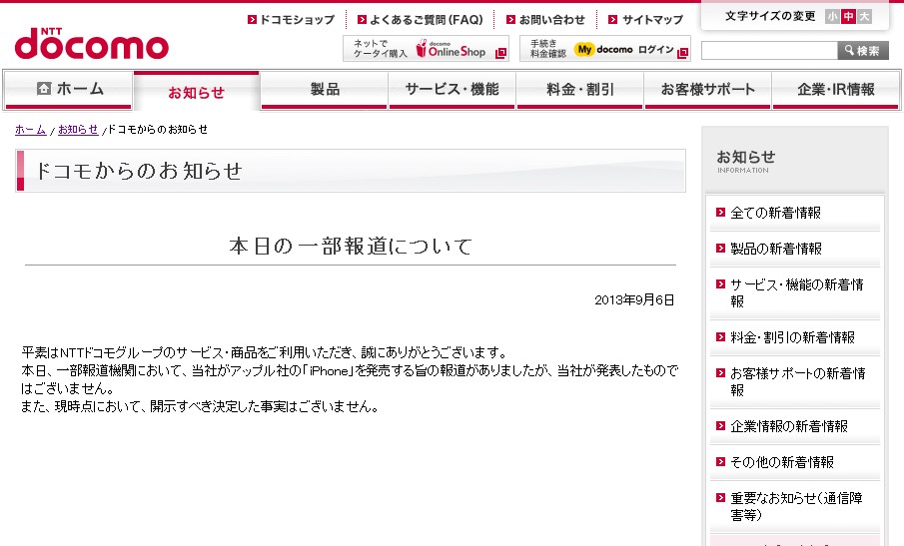Click the ドコモからのお知らせ page heading
Viewport: 904px width, 546px height.
click(139, 171)
